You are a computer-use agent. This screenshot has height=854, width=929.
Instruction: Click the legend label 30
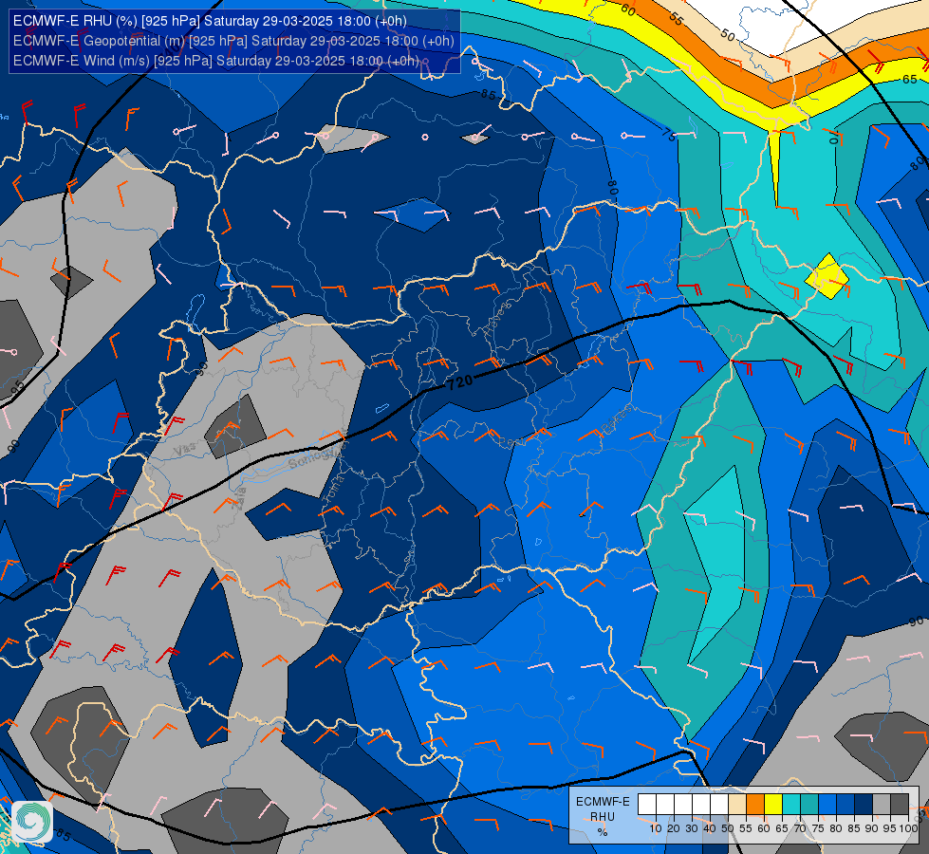tap(692, 828)
